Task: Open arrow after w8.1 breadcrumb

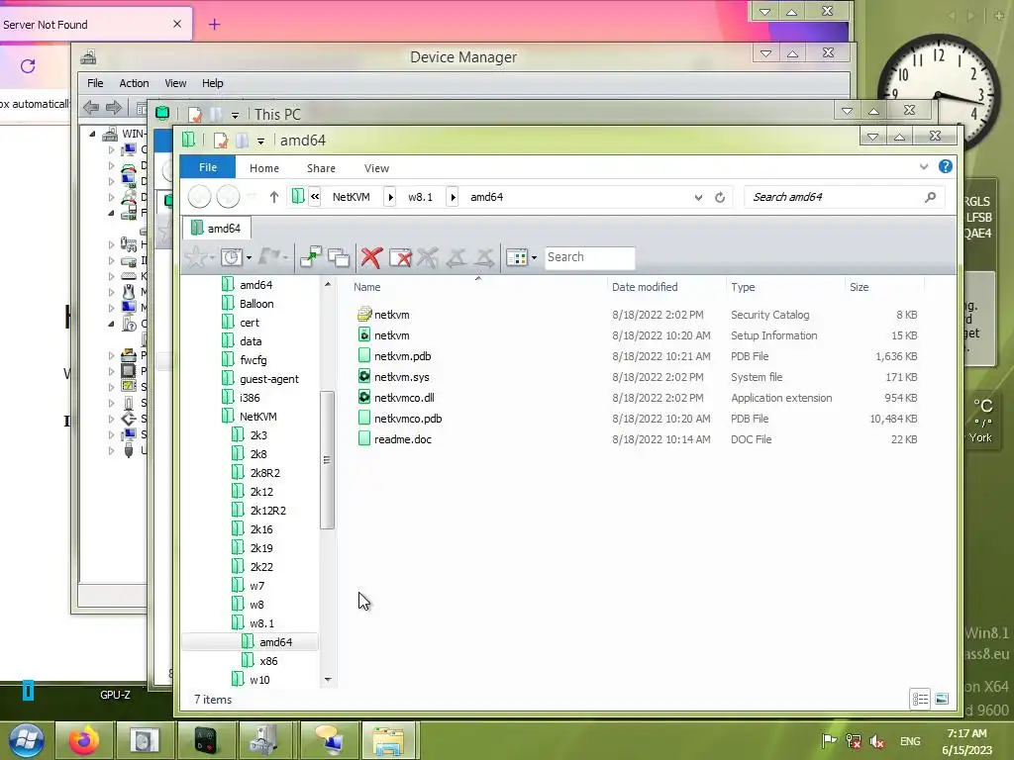Action: click(x=453, y=197)
